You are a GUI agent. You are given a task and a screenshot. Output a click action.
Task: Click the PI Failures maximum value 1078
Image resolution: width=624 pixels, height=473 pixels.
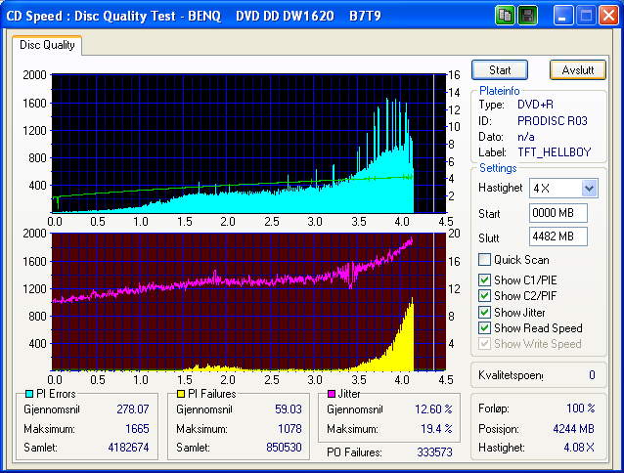290,428
